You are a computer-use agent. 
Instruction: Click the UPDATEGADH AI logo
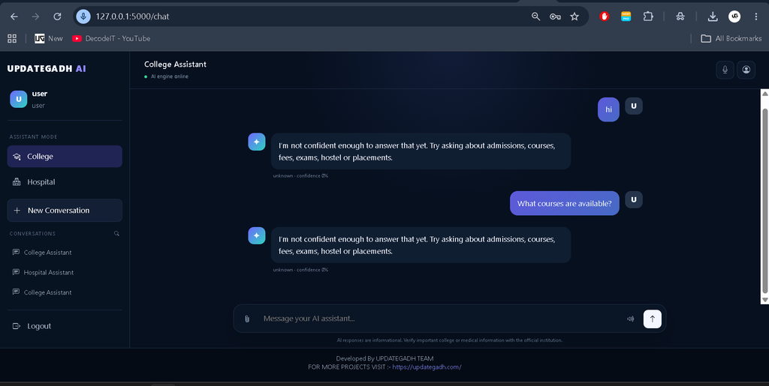pyautogui.click(x=47, y=68)
